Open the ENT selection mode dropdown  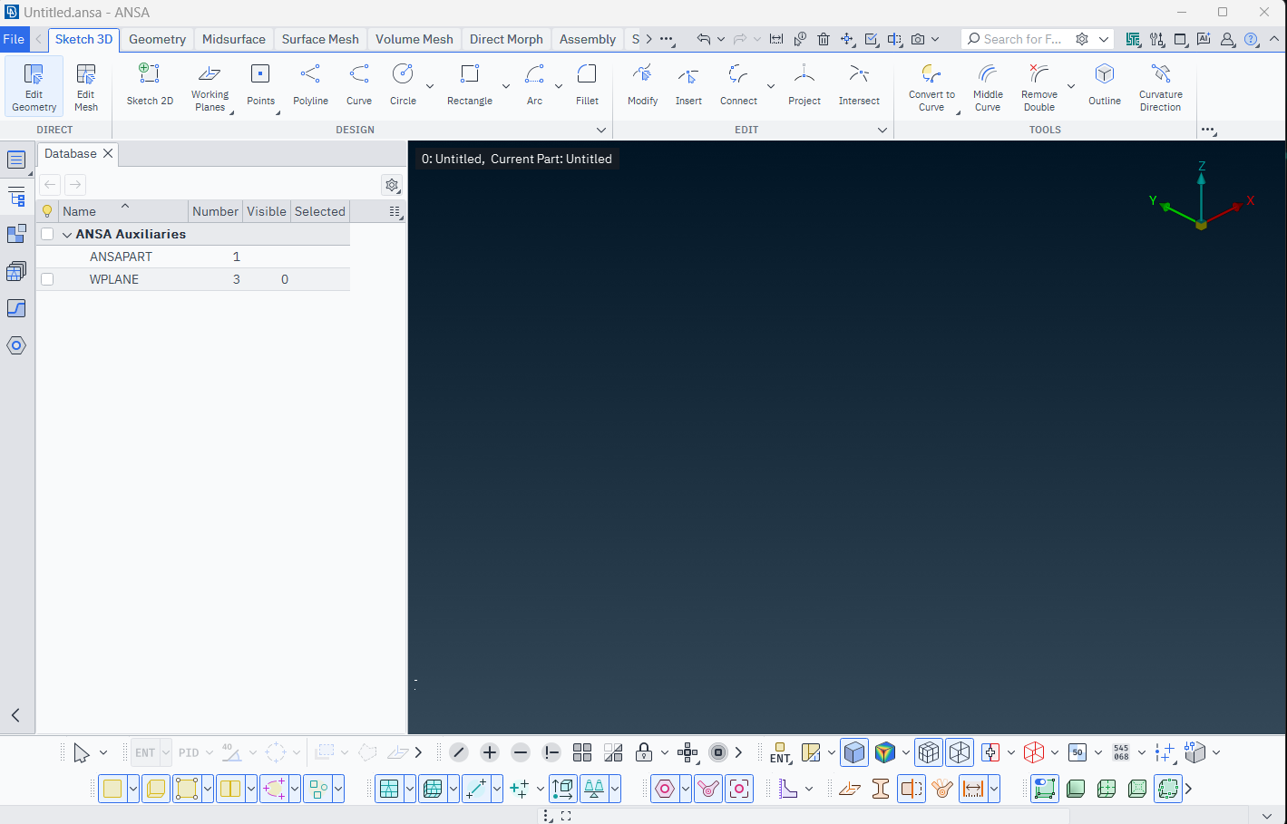[166, 752]
